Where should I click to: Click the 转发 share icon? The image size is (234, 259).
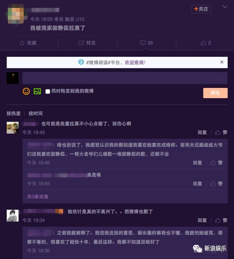[x=81, y=43]
